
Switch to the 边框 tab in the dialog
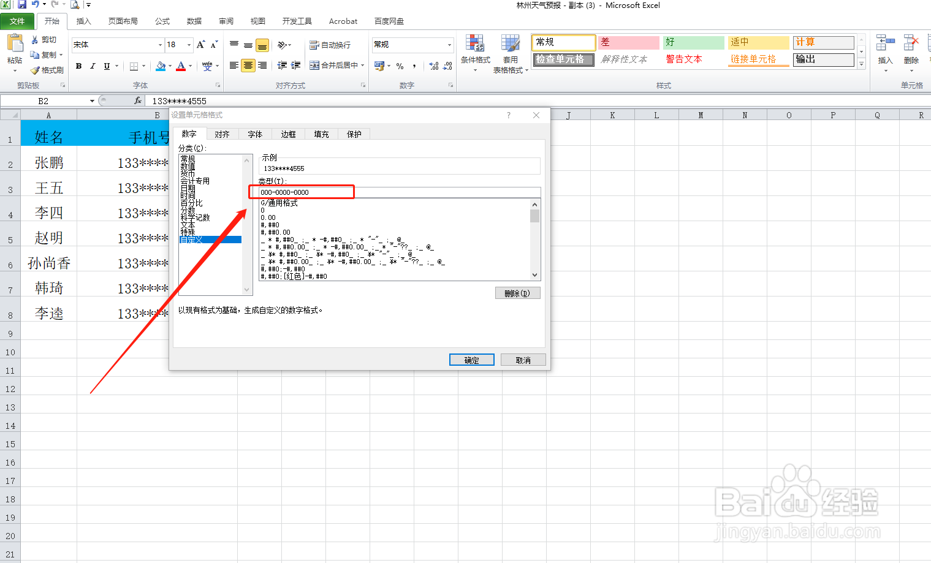288,134
